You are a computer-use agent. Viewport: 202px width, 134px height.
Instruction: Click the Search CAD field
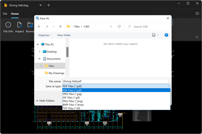coord(147,26)
